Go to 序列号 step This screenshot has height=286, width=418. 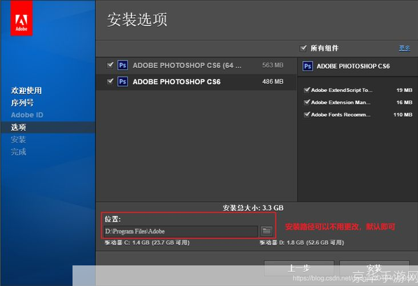(x=22, y=103)
